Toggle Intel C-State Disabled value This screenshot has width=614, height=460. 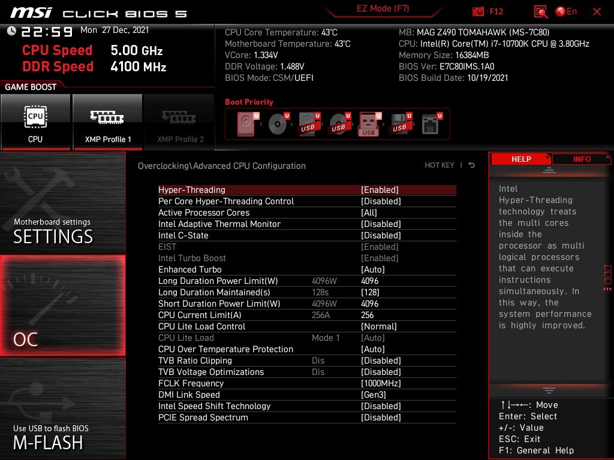(381, 235)
